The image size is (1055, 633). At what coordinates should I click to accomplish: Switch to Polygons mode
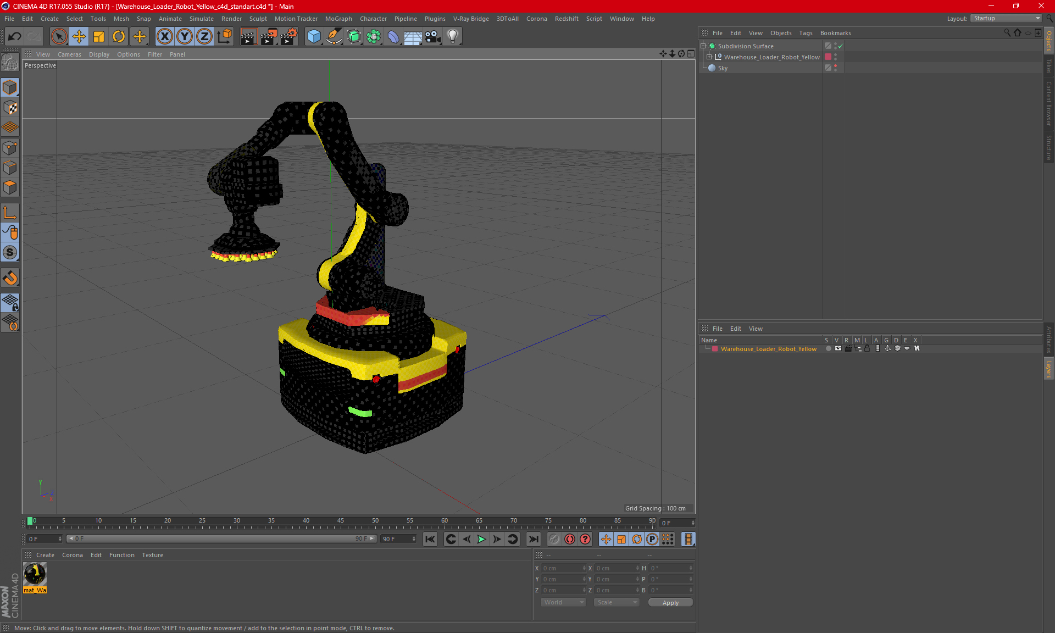click(x=10, y=187)
